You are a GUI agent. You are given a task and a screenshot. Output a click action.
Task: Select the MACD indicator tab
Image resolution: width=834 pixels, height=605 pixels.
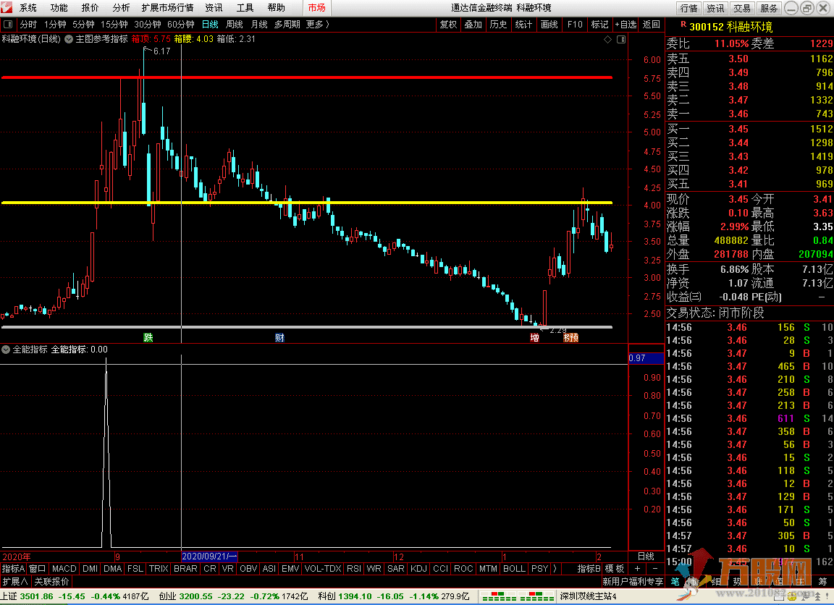(x=64, y=568)
